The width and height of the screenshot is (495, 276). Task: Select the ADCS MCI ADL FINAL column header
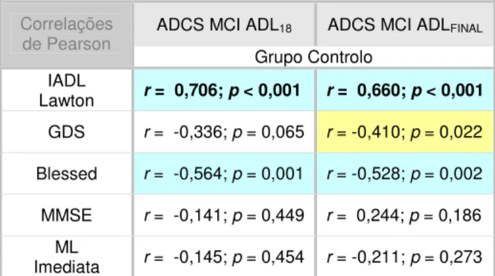tap(406, 25)
